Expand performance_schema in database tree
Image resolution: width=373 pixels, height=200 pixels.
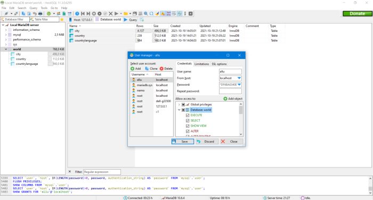tap(6, 40)
